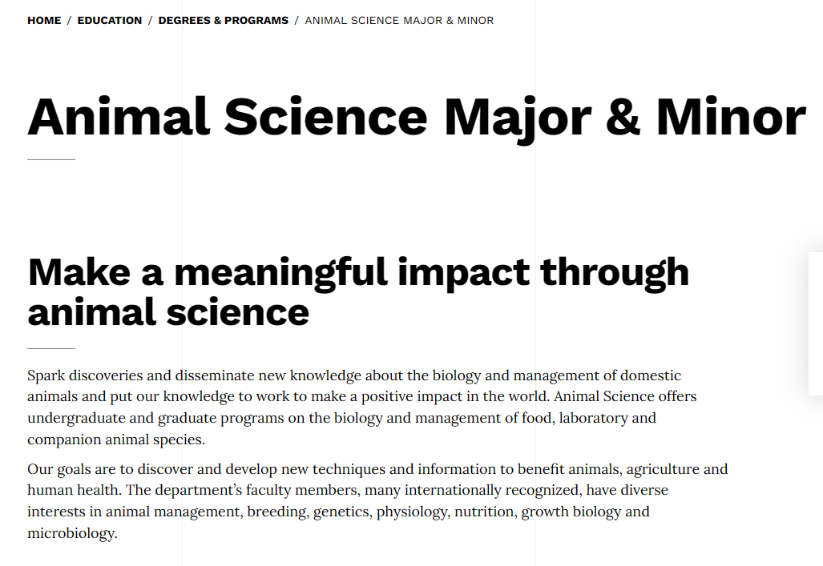Navigate to DEGREES & PROGRAMS breadcrumb

223,21
